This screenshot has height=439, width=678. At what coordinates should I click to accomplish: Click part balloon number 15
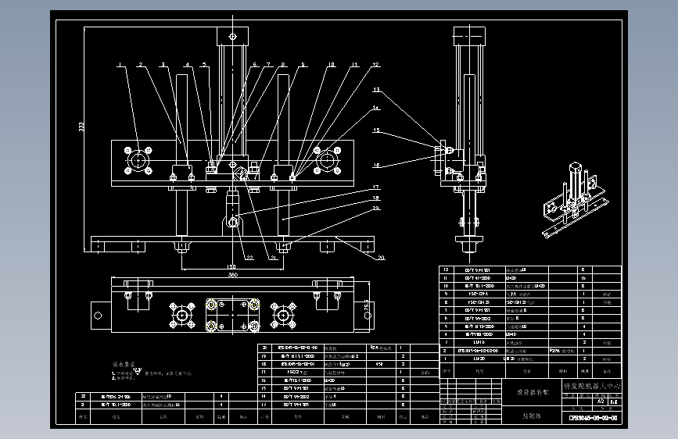point(377,130)
